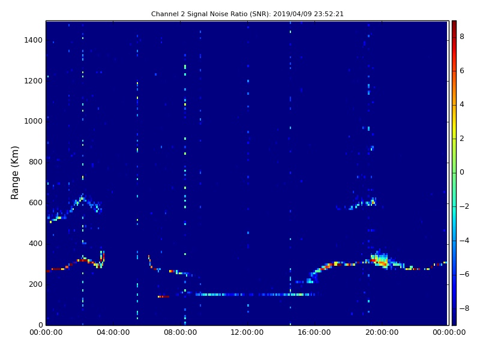Click the horizontal echo band at 150 km near 12:00
Screen dimensions: 480x360
[x=256, y=295]
